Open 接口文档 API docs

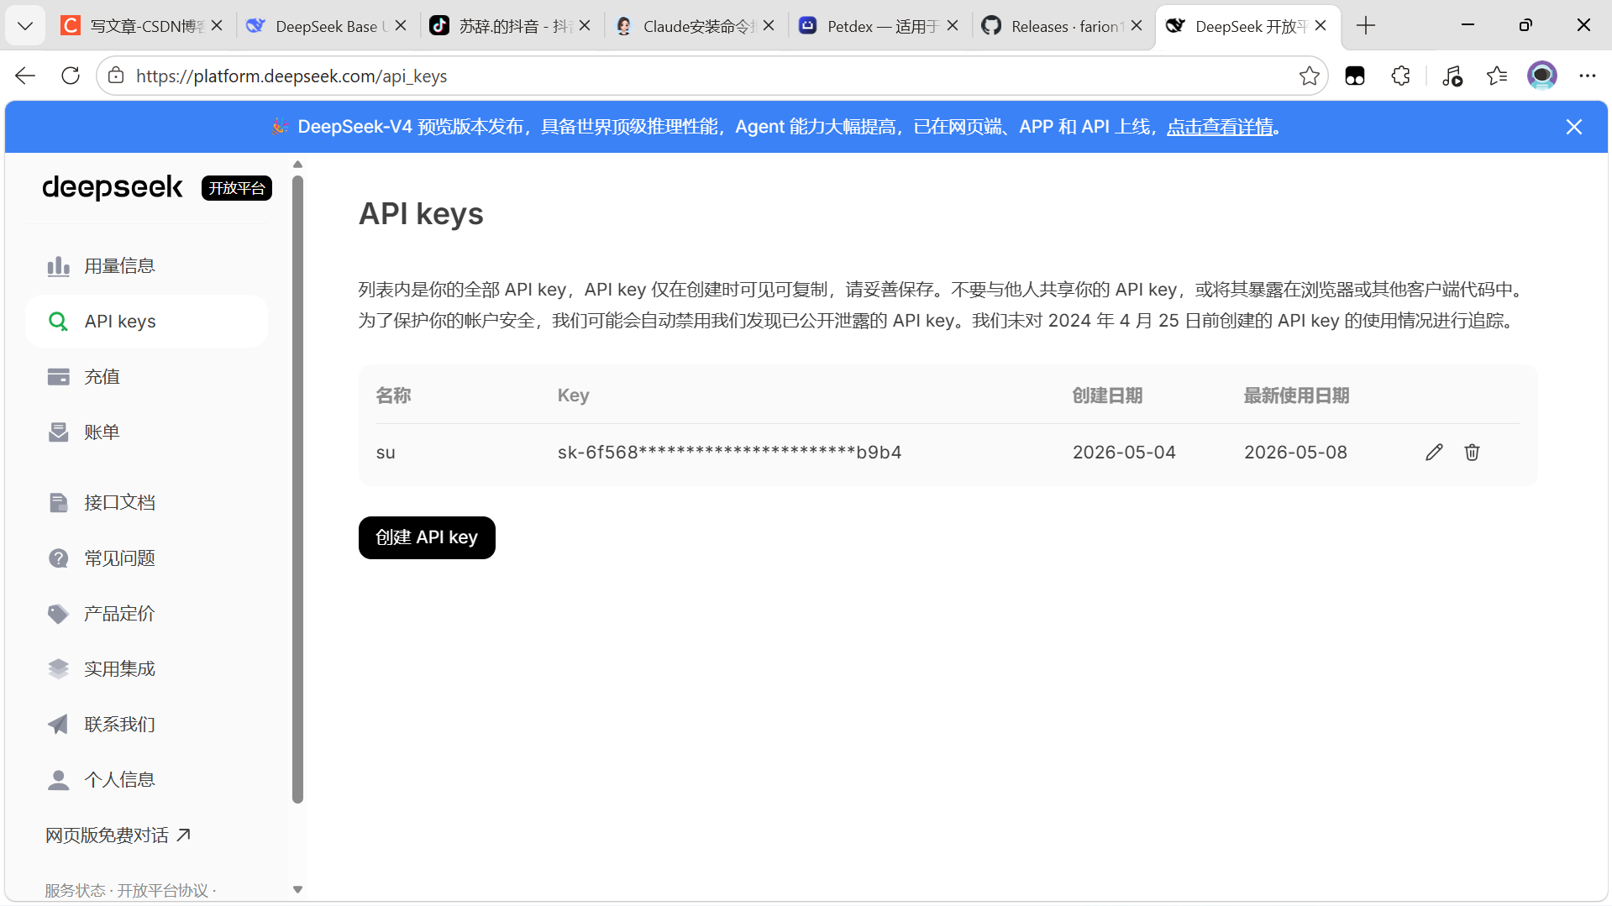[147, 503]
